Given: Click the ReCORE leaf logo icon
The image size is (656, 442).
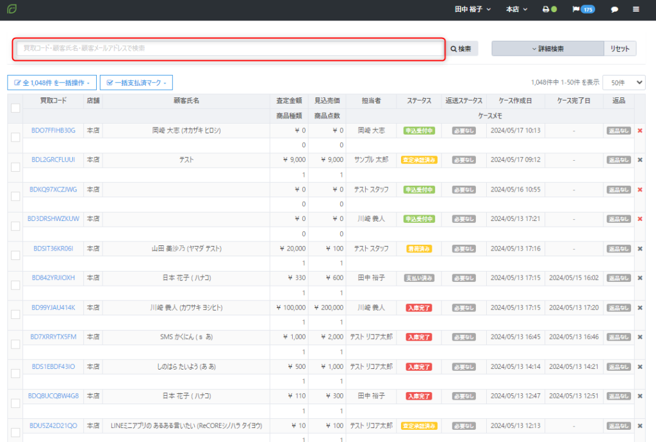Looking at the screenshot, I should (13, 10).
